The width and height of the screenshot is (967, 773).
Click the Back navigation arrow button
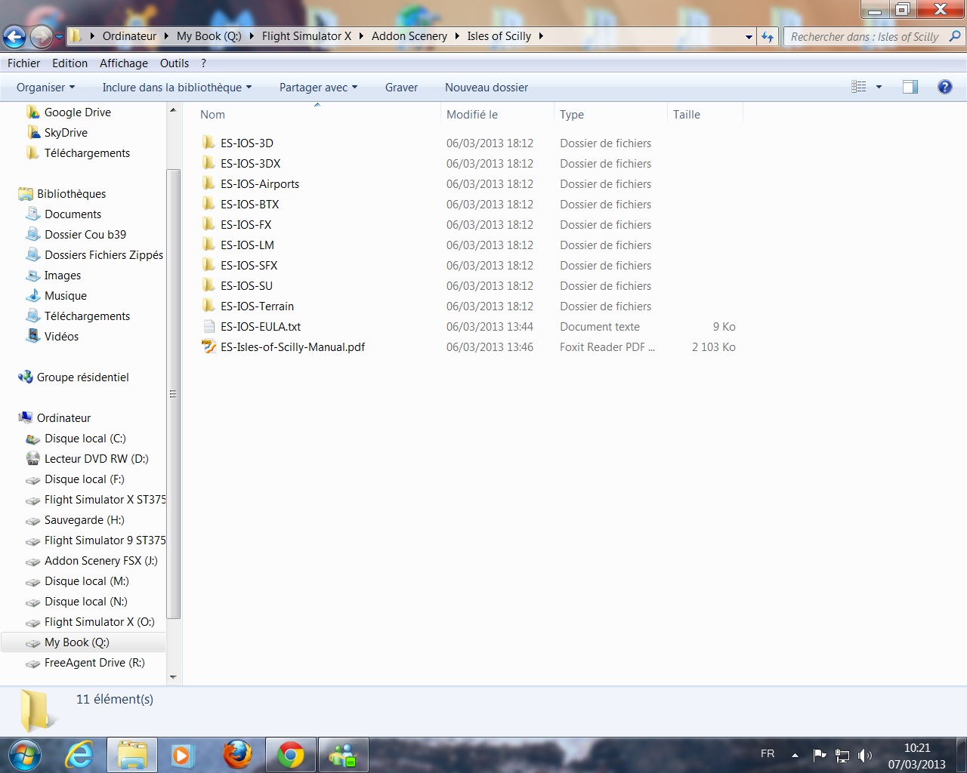pyautogui.click(x=14, y=36)
